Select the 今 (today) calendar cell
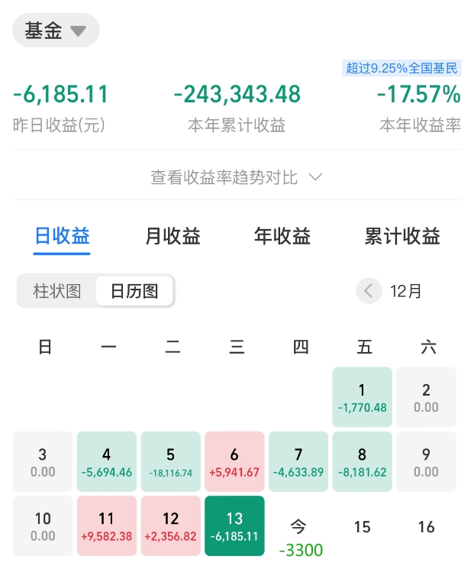 pyautogui.click(x=298, y=527)
